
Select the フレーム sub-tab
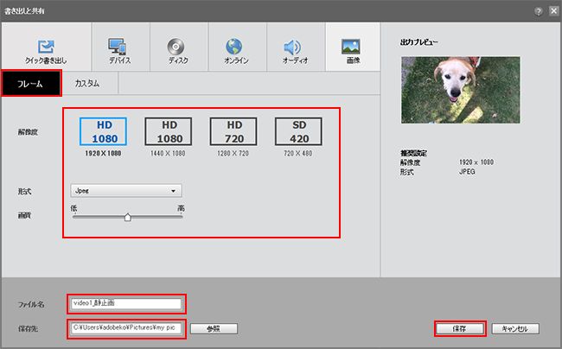point(31,84)
